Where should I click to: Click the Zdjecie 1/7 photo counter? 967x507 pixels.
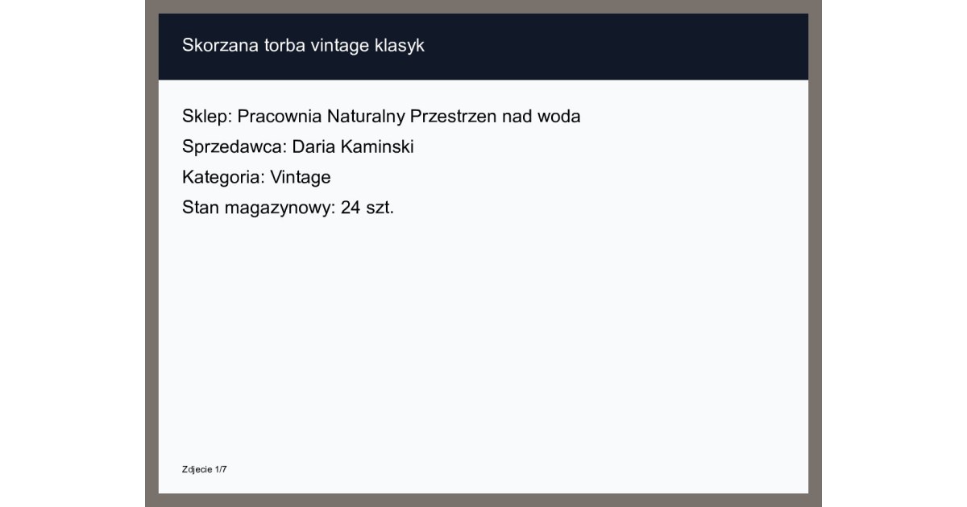pyautogui.click(x=205, y=468)
